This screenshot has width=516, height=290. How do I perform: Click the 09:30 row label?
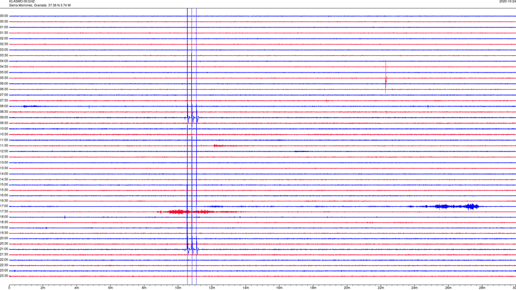click(4, 123)
